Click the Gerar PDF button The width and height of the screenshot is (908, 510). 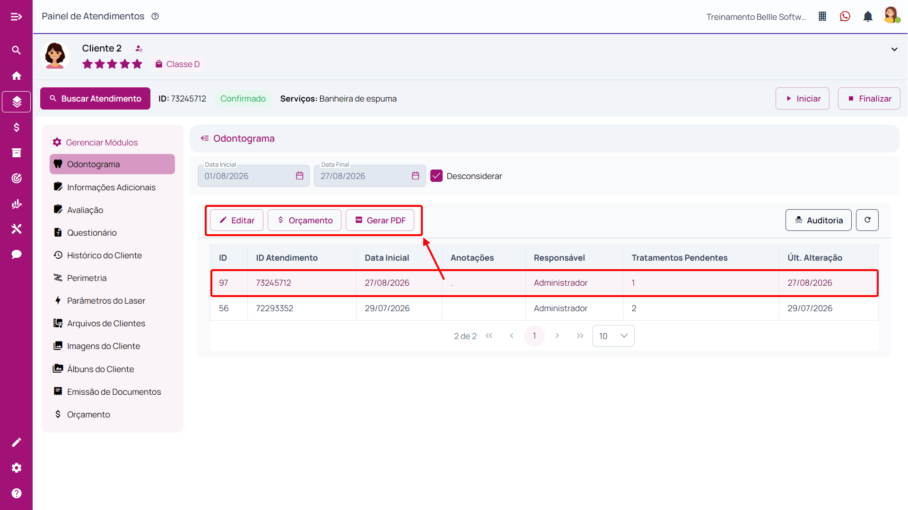click(380, 220)
